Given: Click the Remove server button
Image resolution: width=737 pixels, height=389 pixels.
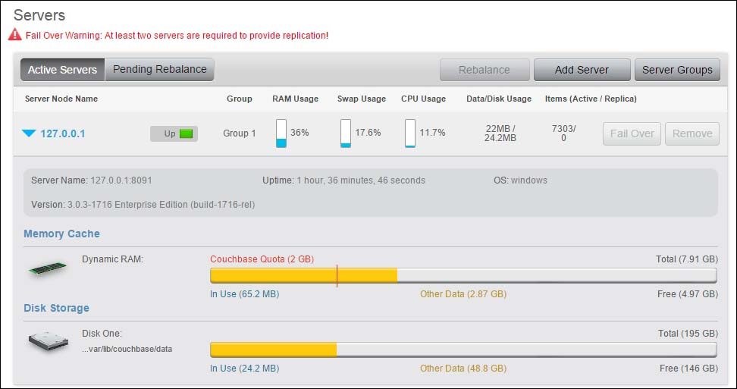Looking at the screenshot, I should click(x=692, y=133).
